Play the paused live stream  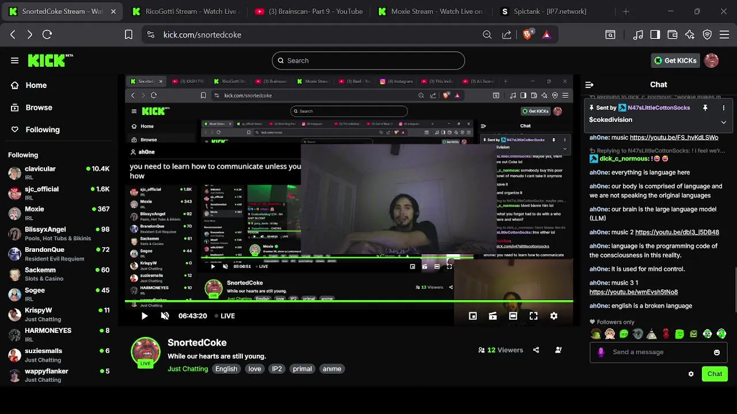145,316
